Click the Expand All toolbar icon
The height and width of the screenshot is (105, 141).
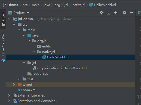(109, 13)
